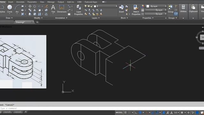The width and height of the screenshot is (204, 115).
Task: Select the Arc draw tool
Action: point(17,9)
